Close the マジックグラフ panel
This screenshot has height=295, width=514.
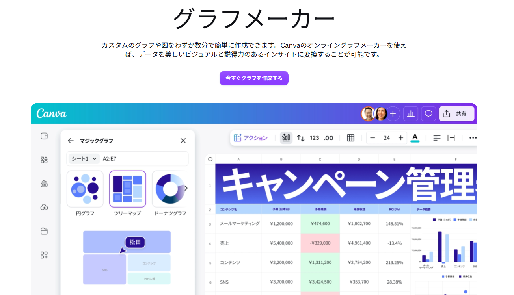183,141
